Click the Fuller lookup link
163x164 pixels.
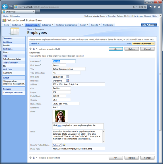click(x=55, y=145)
